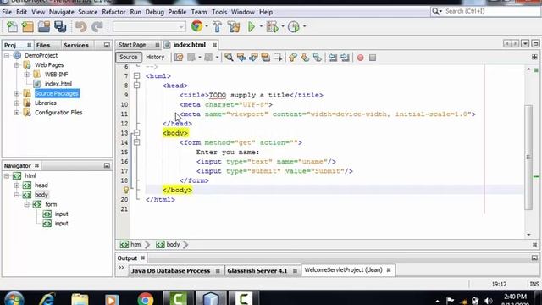Switch to the Start Page tab
This screenshot has width=542, height=305.
[132, 45]
